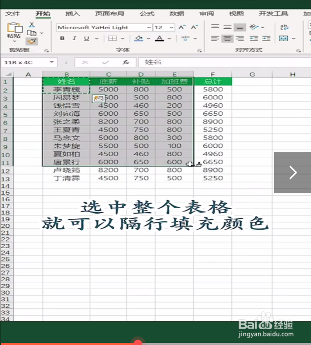The image size is (311, 345).
Task: Switch to the 数据 ribbon tab
Action: [177, 14]
